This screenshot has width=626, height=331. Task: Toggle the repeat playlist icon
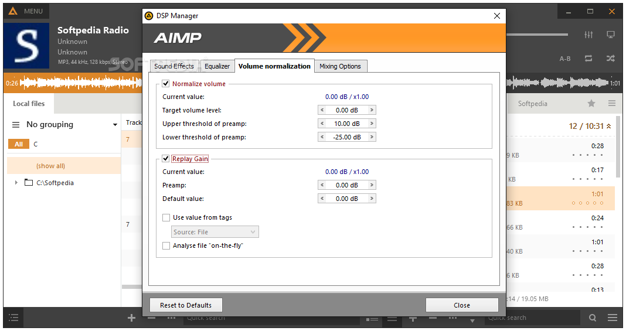coord(588,59)
